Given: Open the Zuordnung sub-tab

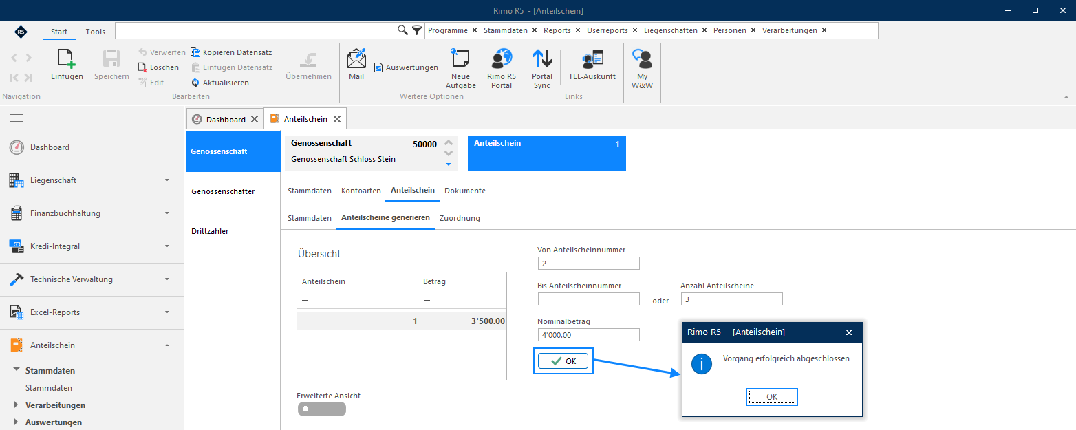Looking at the screenshot, I should [x=460, y=218].
